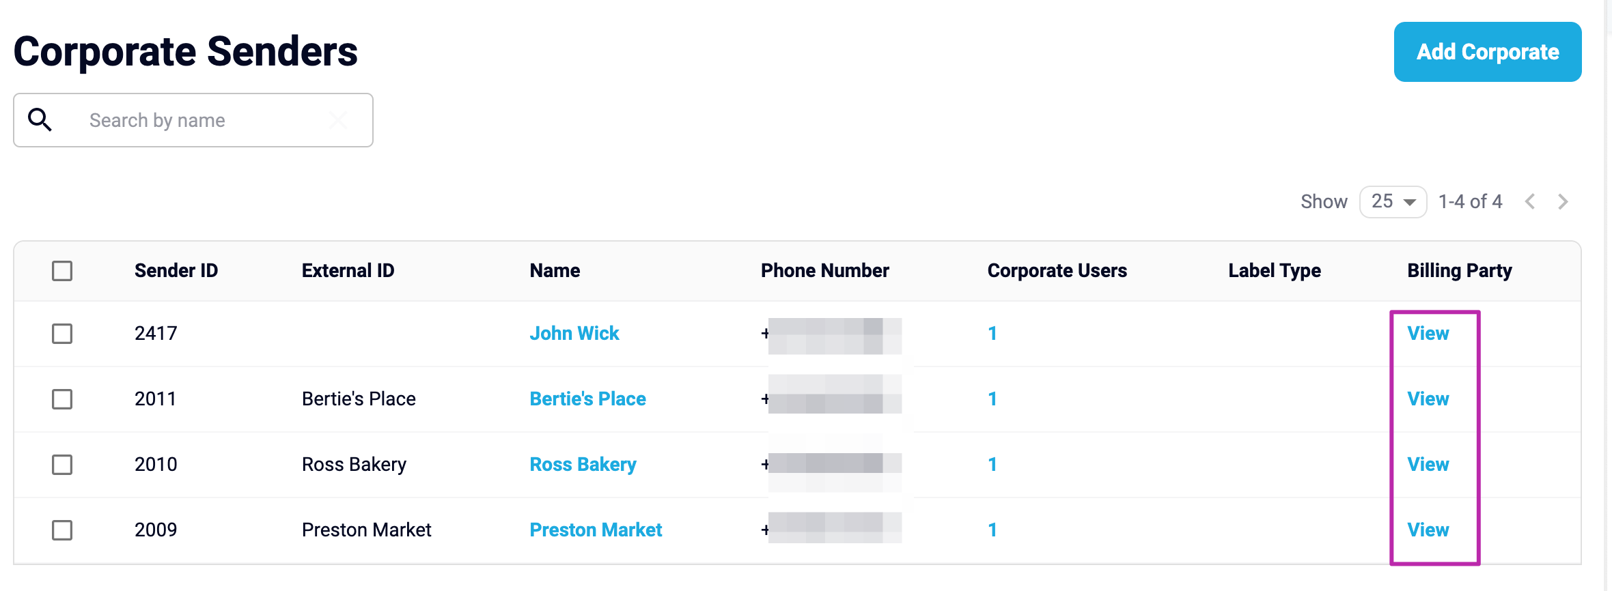The width and height of the screenshot is (1612, 591).
Task: Tick the Ross Bakery row checkbox
Action: click(x=62, y=465)
